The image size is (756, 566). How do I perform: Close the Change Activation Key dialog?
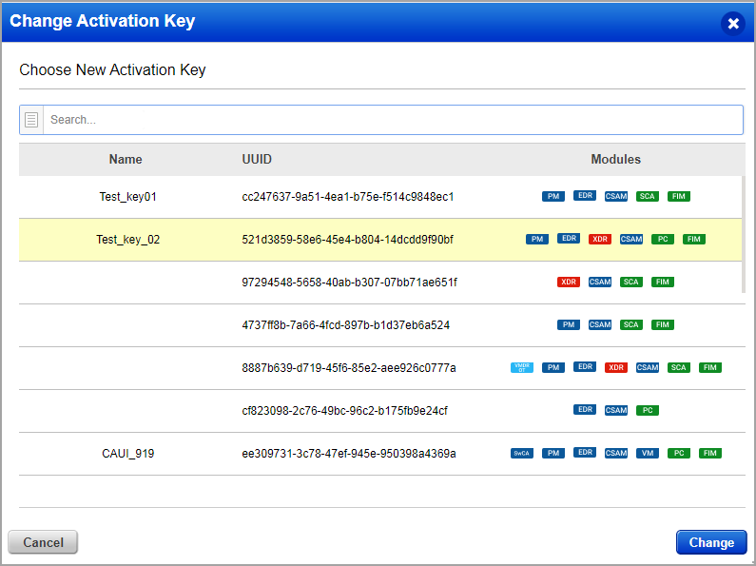tap(733, 23)
